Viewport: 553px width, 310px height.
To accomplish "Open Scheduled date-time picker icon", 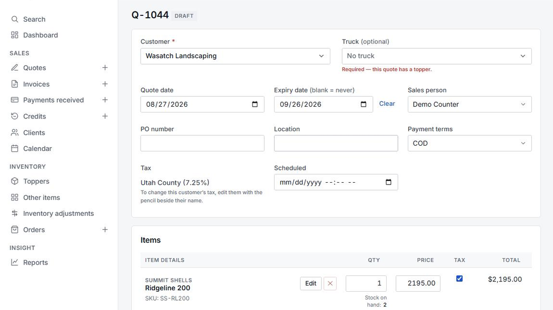I will click(x=389, y=182).
